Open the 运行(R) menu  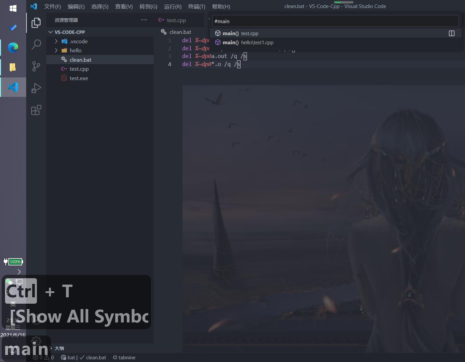(x=173, y=6)
